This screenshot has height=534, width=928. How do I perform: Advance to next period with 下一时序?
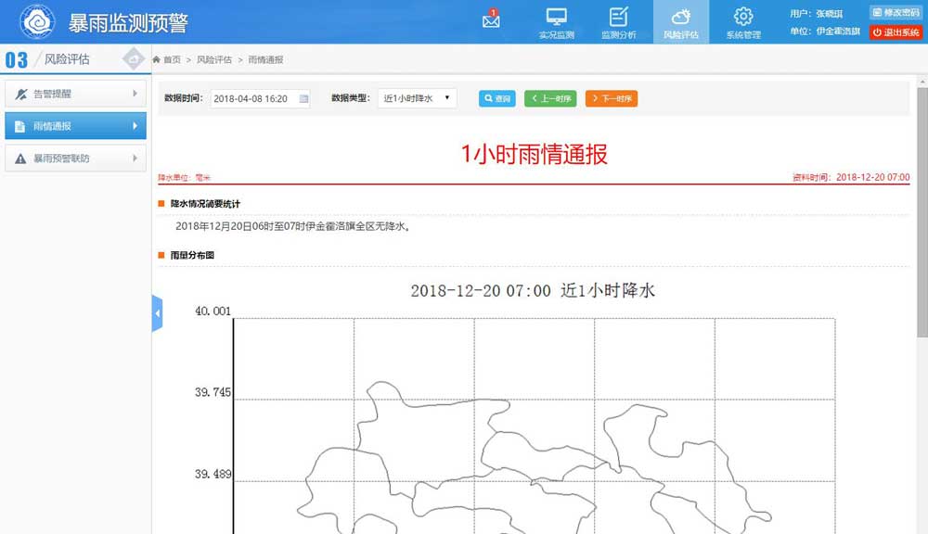tap(612, 98)
